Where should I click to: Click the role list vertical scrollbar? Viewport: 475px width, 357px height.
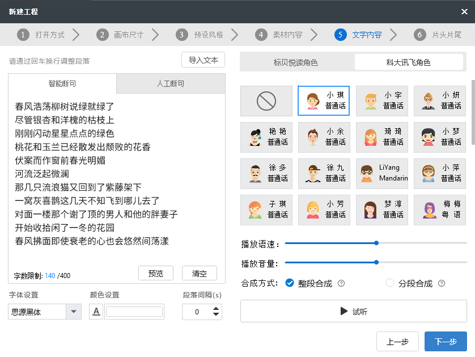473,112
